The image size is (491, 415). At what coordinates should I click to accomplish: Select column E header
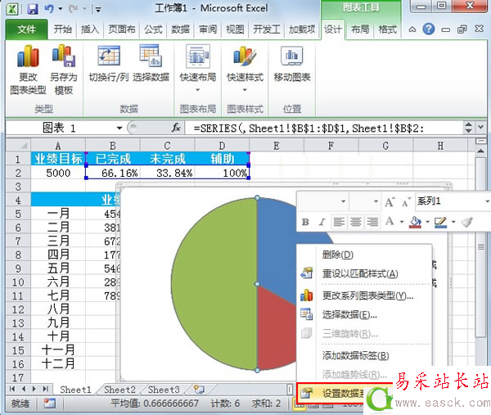point(277,146)
